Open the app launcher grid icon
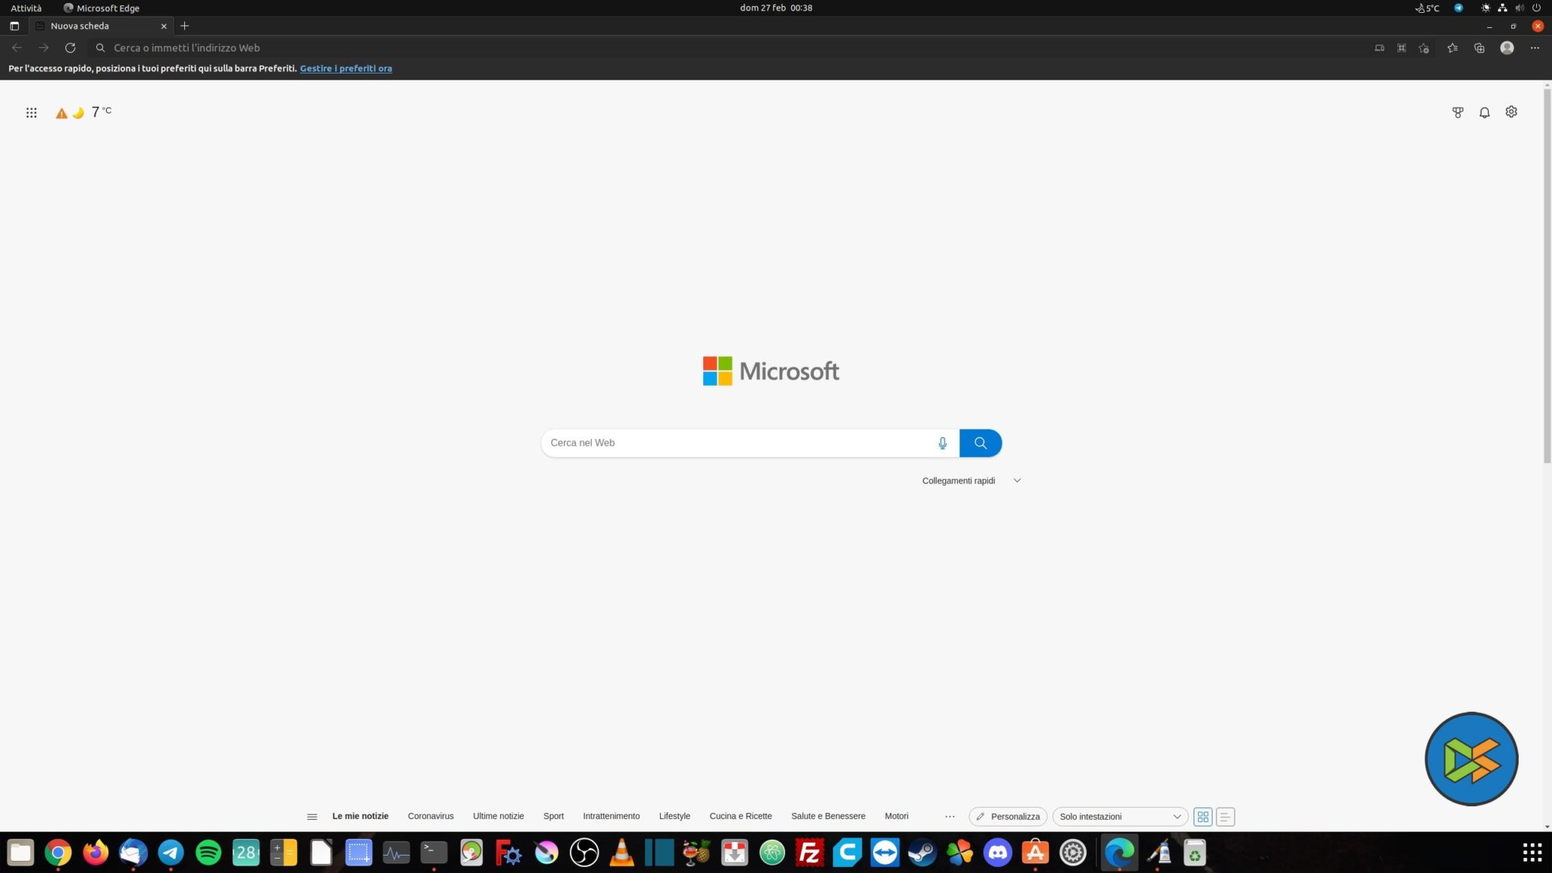Screen dimensions: 1552x873 pos(31,113)
